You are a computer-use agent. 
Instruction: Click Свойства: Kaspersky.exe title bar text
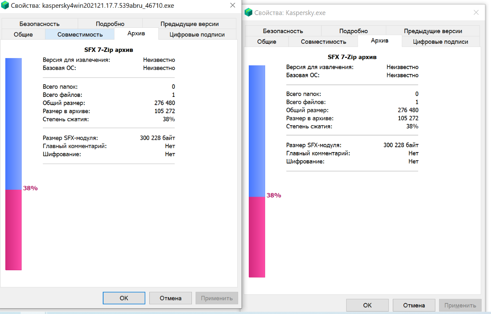tap(290, 13)
